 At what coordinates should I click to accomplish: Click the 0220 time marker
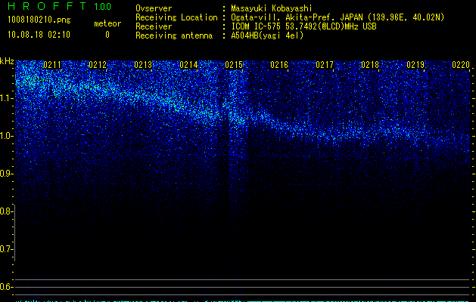[x=461, y=65]
